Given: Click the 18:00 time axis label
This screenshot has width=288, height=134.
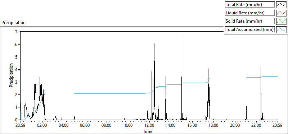Looking at the screenshot, I should coord(213,126).
